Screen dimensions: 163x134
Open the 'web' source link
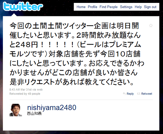[x=40, y=89]
